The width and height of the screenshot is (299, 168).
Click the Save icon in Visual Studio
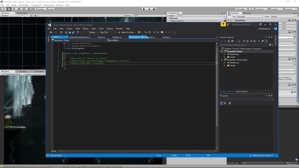click(x=70, y=32)
